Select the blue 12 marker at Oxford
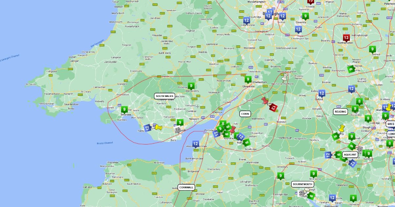Viewport: 395px width, 207px height. click(x=322, y=93)
